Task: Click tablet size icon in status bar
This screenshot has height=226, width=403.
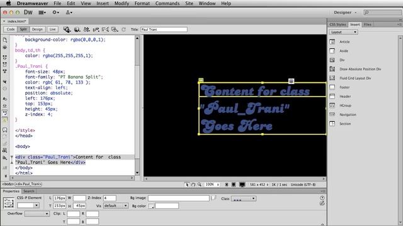Action: tap(234, 185)
